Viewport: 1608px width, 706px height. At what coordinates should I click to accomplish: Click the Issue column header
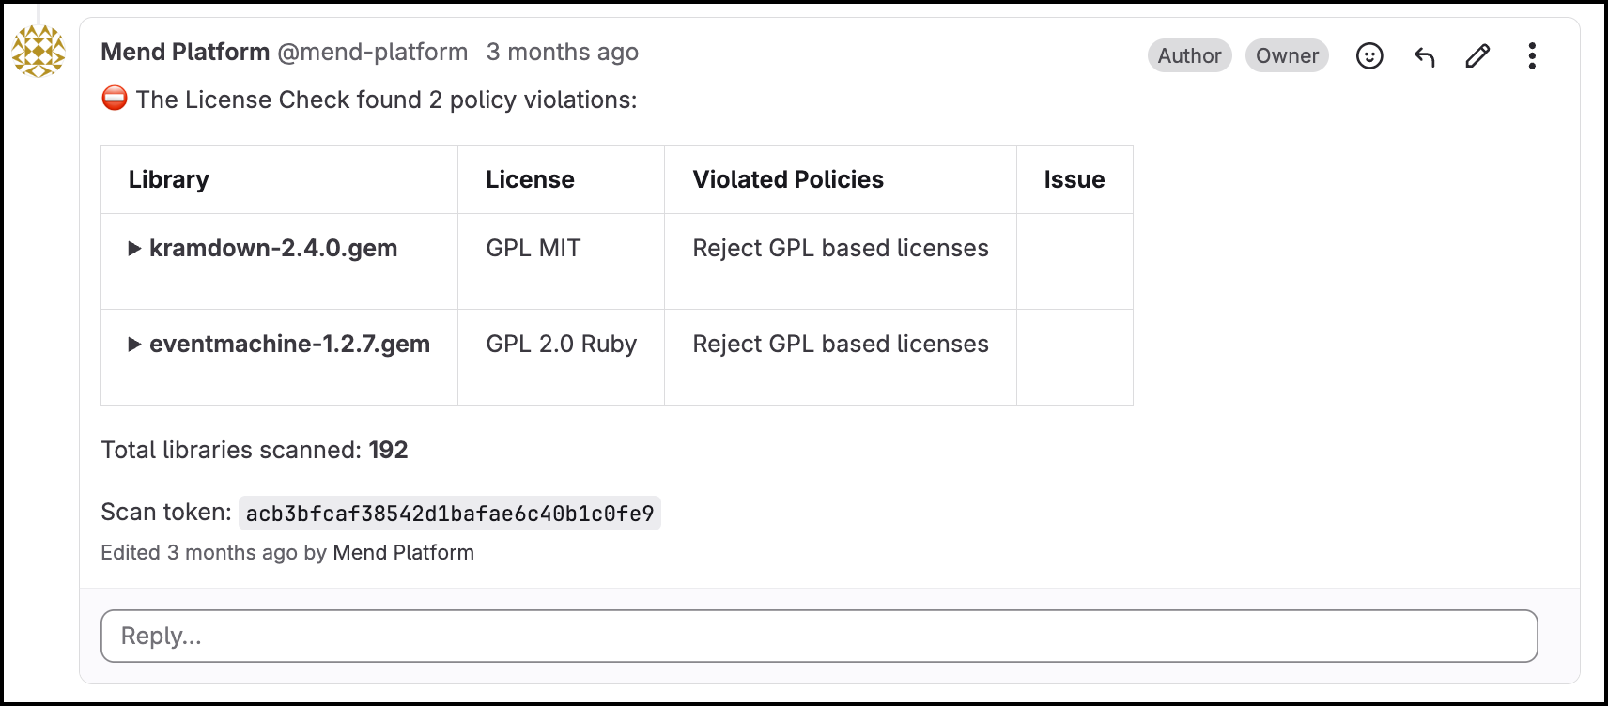(1075, 179)
